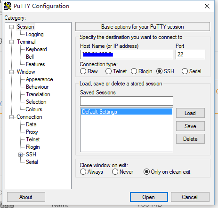
Task: Select the Appearance tree item
Action: pos(40,79)
